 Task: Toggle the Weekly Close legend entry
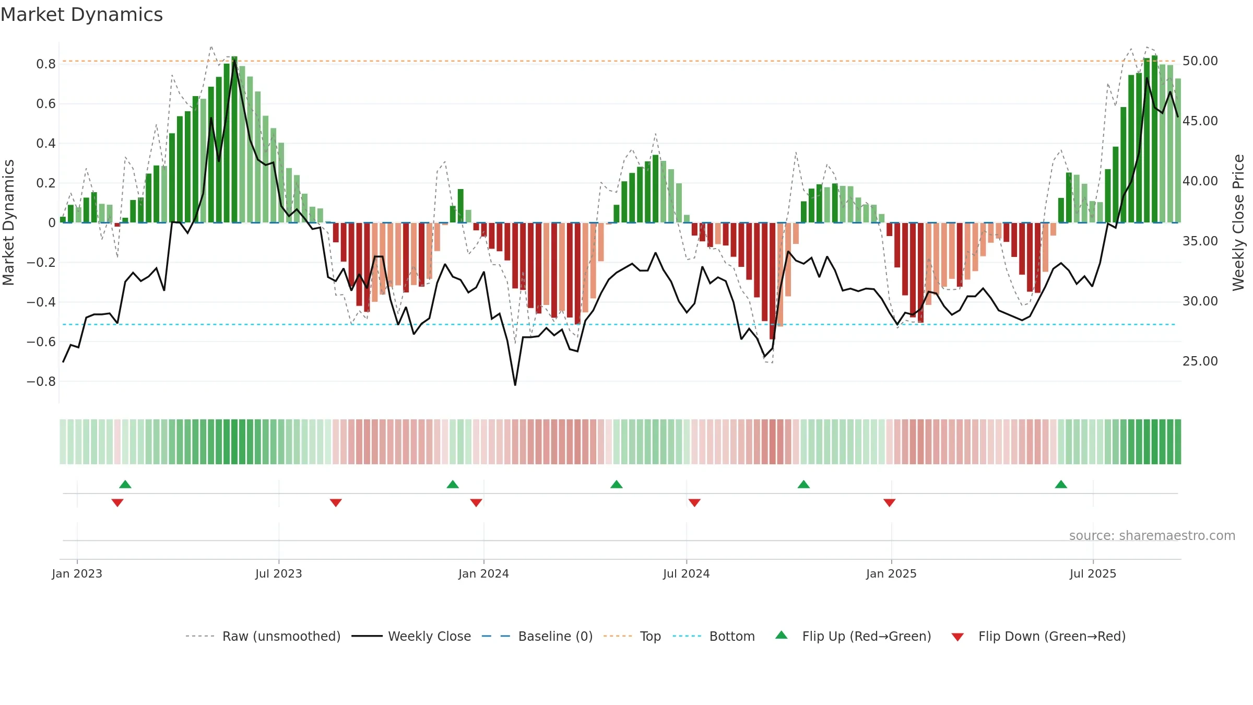coord(411,636)
